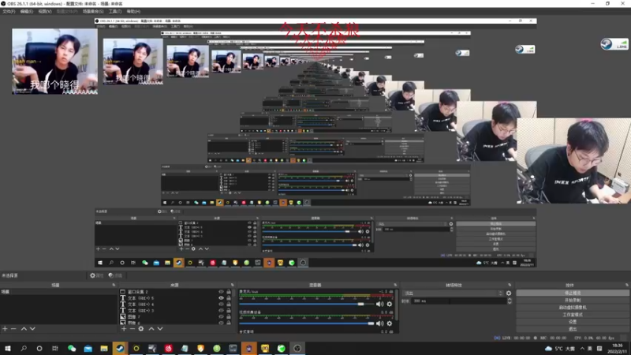Toggle lock on 文本 (GDI+) 5 source
Image resolution: width=631 pixels, height=355 pixels.
[229, 298]
